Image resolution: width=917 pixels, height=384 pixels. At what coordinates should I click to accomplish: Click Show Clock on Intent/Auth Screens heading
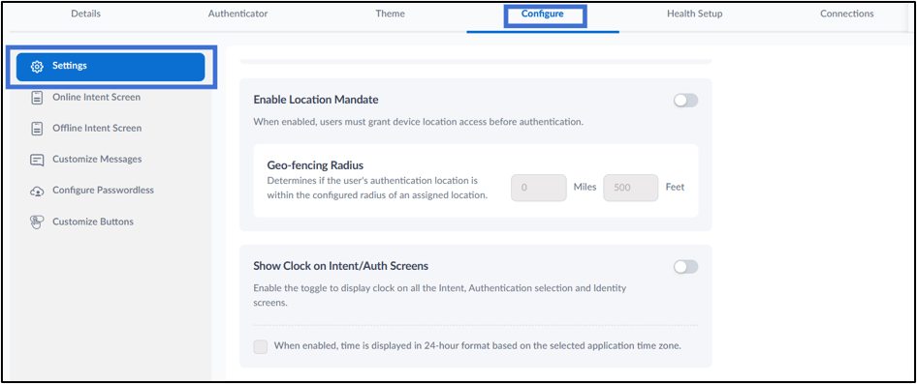tap(341, 266)
